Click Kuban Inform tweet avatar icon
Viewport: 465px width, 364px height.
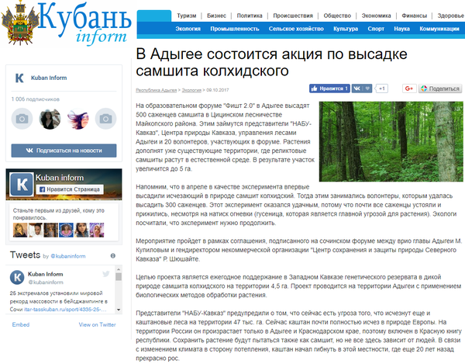(17, 277)
